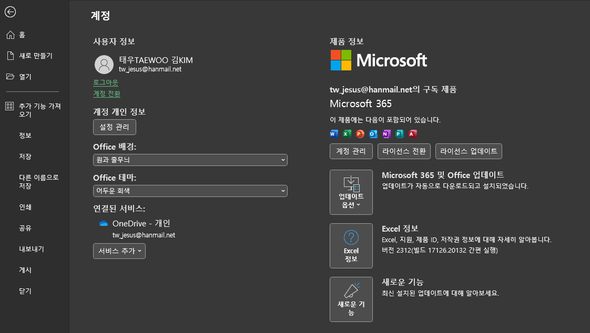Open the 인쇄 page

tap(25, 207)
